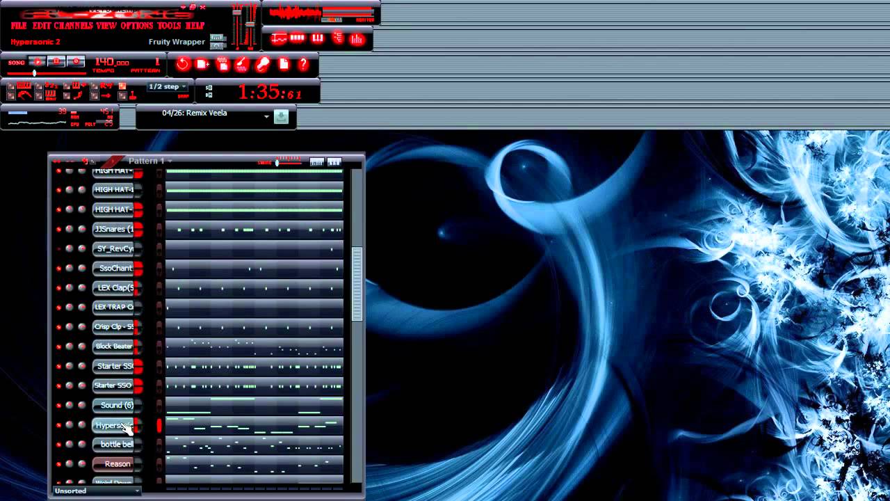Adjust the volume knob for LEX Clap channel

coord(81,287)
